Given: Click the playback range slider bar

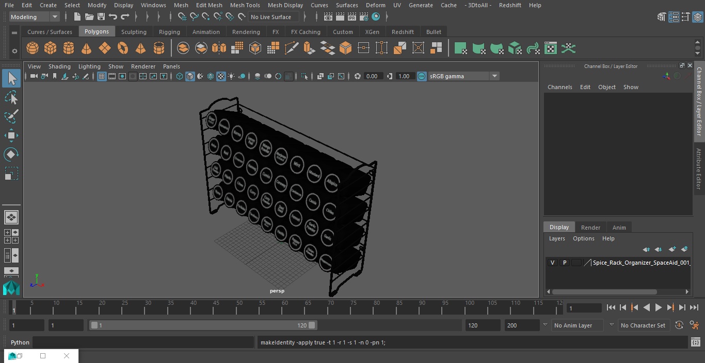Looking at the screenshot, I should click(203, 325).
